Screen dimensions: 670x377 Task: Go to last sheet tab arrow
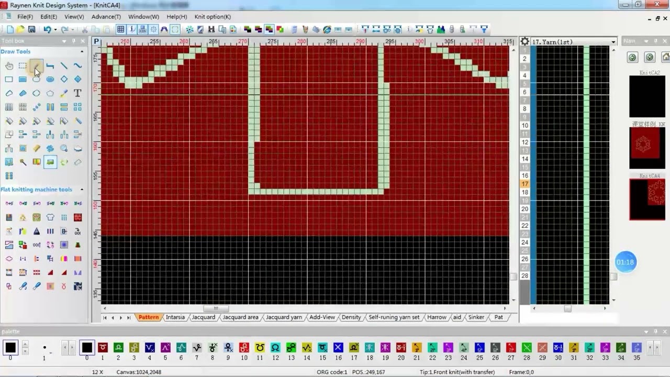129,318
